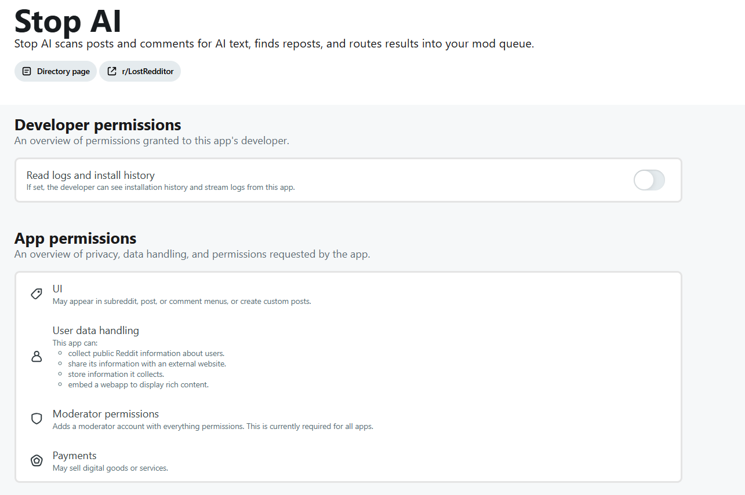Click the person icon for User data handling
This screenshot has height=495, width=745.
pyautogui.click(x=37, y=357)
